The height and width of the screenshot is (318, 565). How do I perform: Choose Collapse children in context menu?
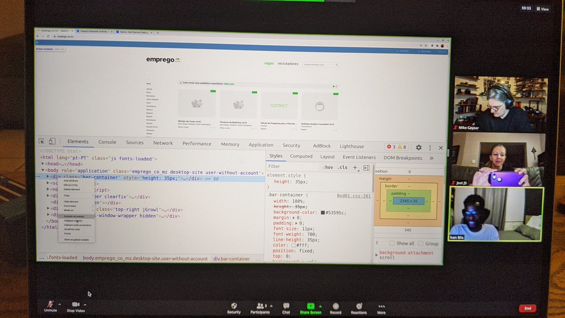(x=73, y=220)
